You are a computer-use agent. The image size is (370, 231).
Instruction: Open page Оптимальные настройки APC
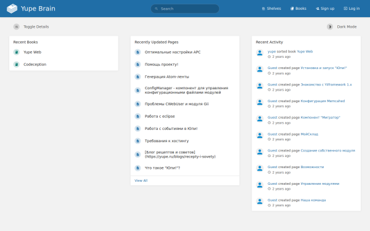click(173, 52)
